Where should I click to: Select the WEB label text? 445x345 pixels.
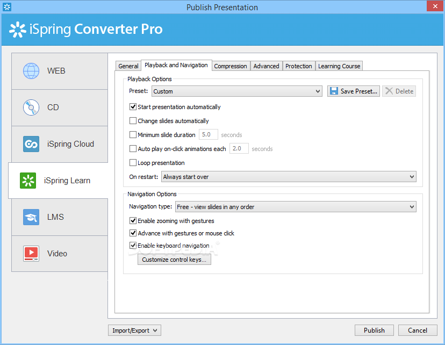(56, 71)
